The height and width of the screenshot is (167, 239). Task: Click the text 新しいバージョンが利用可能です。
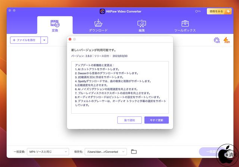click(x=94, y=50)
